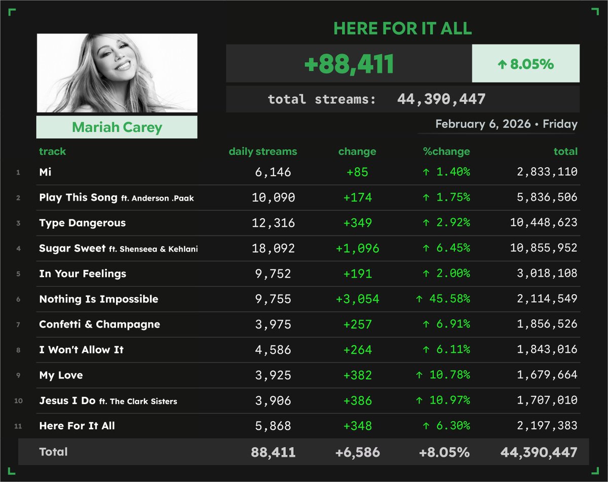Click the daily streams value 5,868
Viewport: 608px width, 482px height.
tap(274, 425)
